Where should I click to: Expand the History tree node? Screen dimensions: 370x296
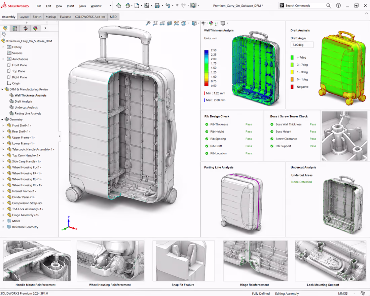[x=3, y=47]
